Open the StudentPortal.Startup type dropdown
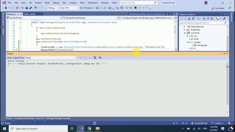Viewport: 235px width, 132px height. (90, 18)
